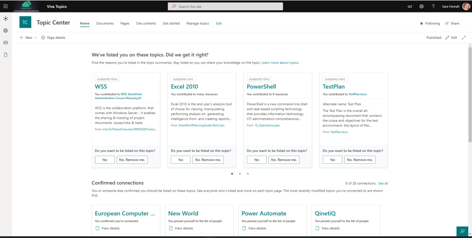Click 'No. Remove me.' on PowerShell card

click(284, 160)
